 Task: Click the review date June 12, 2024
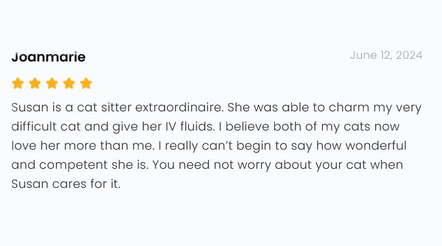386,55
